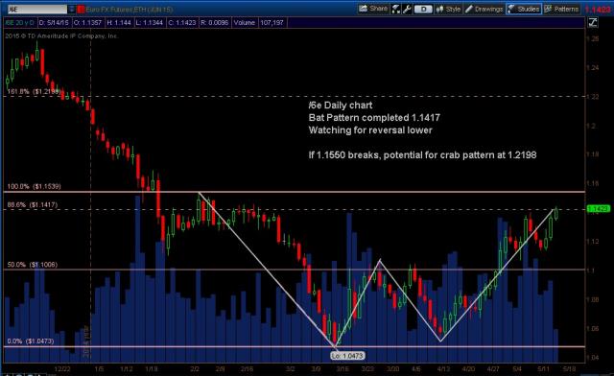Click the Studies flask icon
The image size is (614, 376).
coord(511,9)
